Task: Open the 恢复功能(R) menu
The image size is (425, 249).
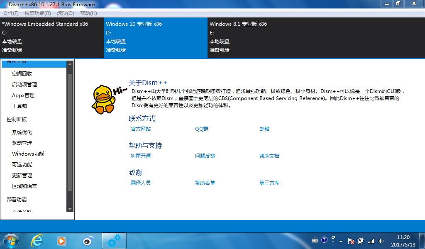Action: coord(38,13)
